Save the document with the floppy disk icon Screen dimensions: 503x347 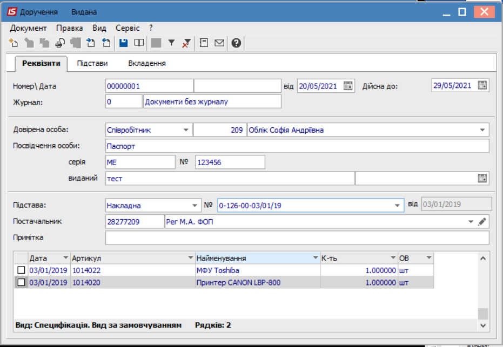coord(124,43)
